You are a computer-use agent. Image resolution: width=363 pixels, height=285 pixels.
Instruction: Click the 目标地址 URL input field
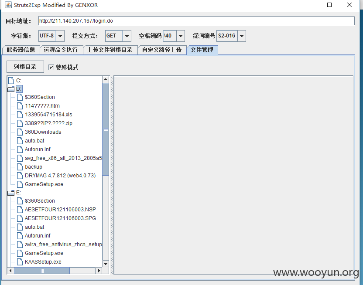196,21
